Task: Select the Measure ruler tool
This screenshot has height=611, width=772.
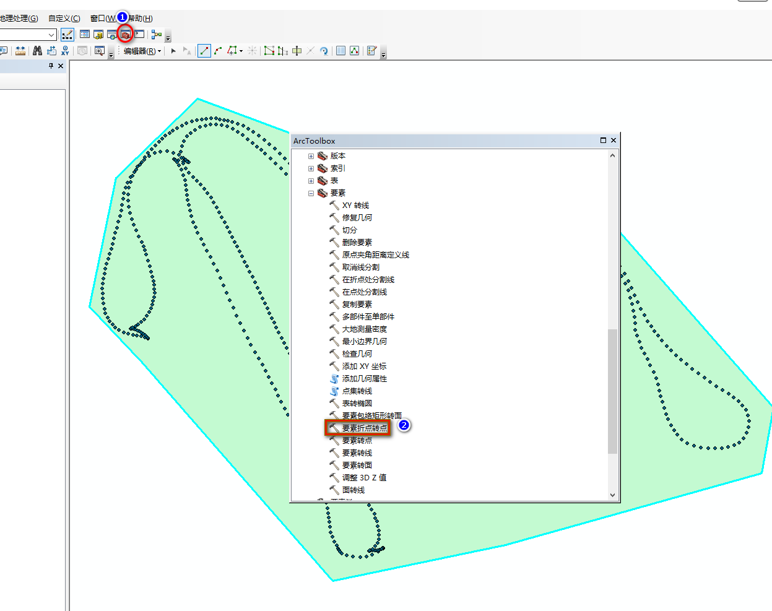Action: click(20, 51)
